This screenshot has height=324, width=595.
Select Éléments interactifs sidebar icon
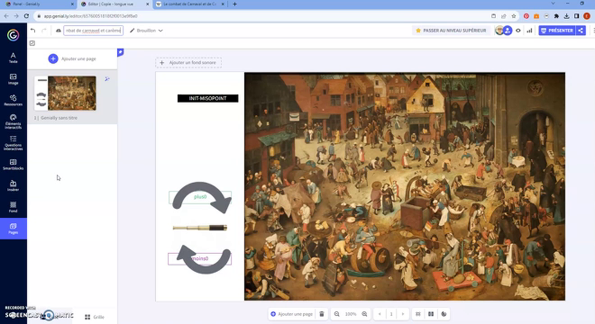tap(13, 121)
